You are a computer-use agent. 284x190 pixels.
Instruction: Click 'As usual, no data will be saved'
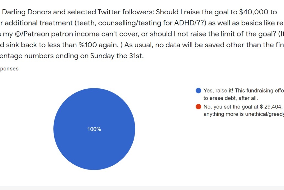[x=175, y=45]
